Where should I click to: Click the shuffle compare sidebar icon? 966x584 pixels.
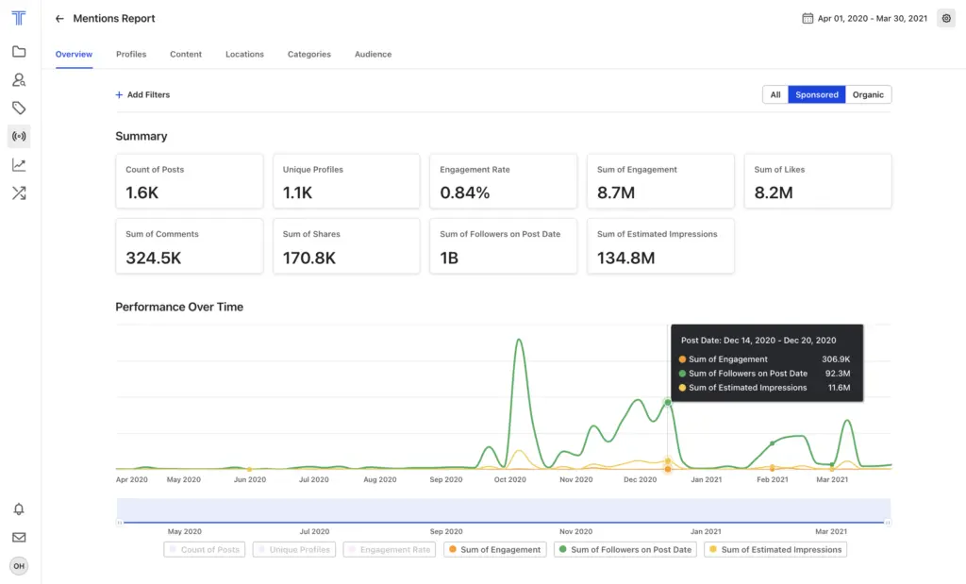19,193
